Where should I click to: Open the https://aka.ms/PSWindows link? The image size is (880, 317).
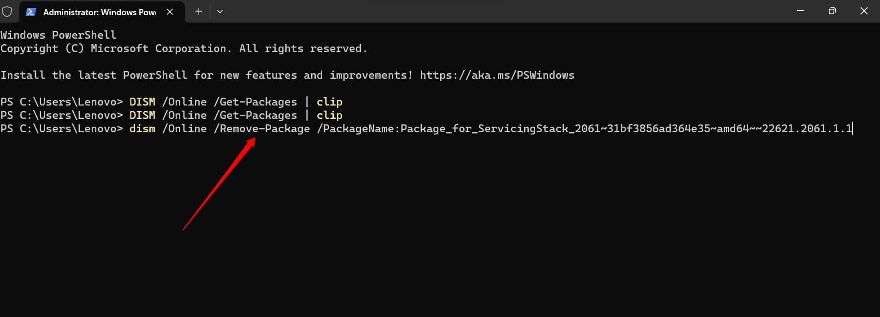tap(496, 75)
